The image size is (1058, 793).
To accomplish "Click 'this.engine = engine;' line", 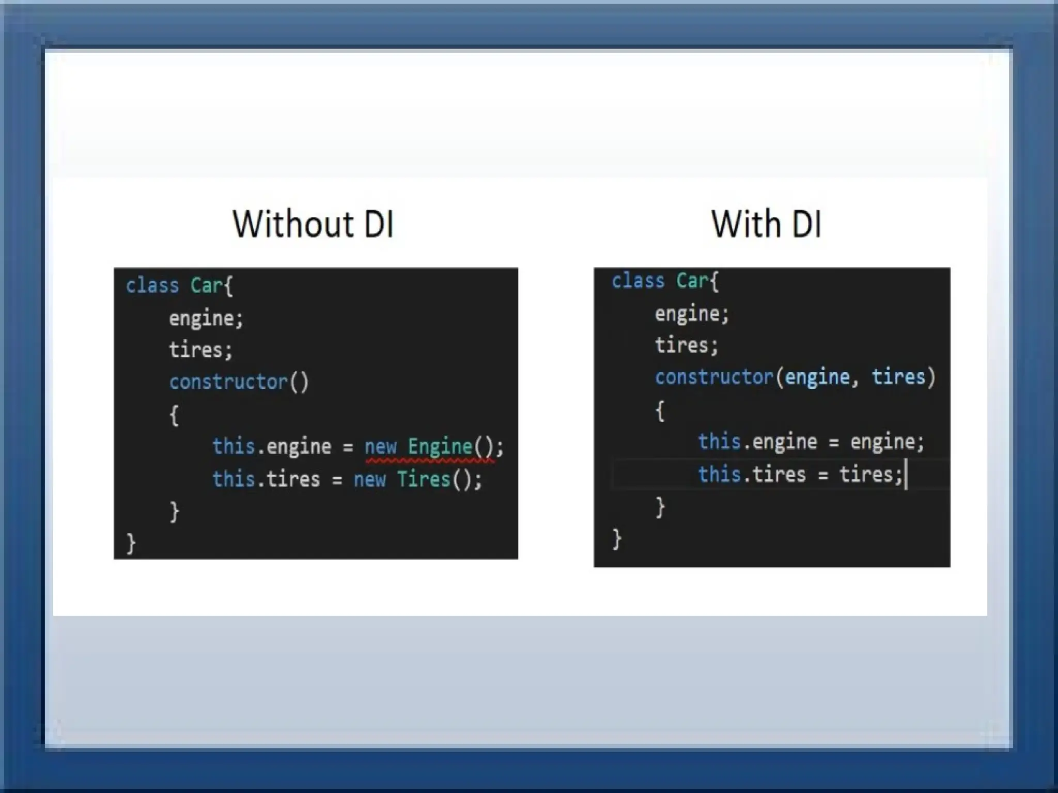I will [811, 442].
